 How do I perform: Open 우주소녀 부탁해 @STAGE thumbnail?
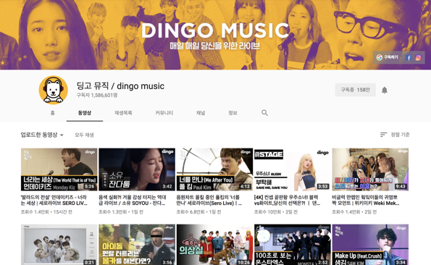[293, 169]
